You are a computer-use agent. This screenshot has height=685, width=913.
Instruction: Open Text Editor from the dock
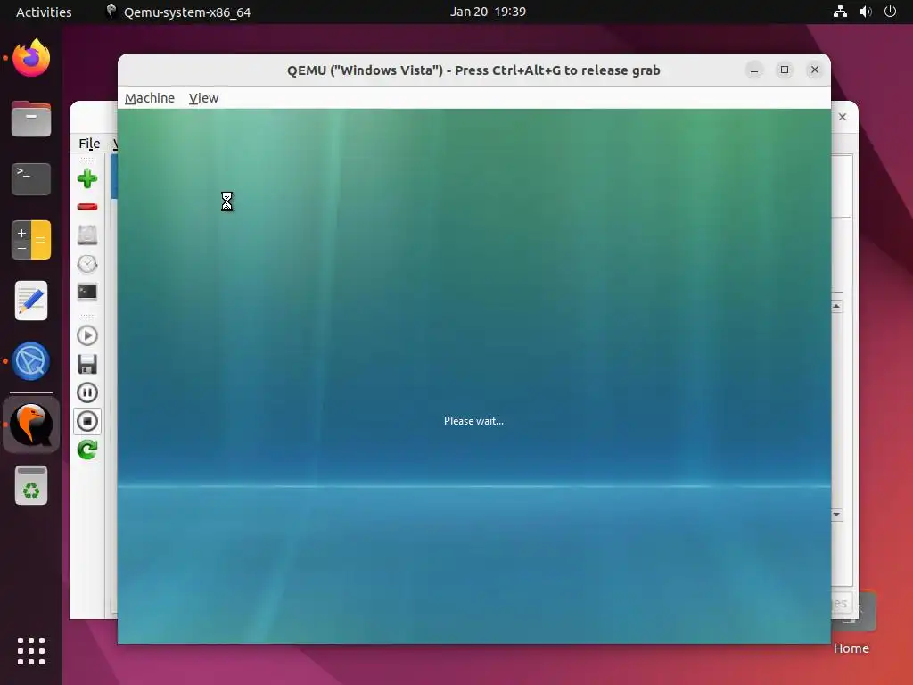coord(31,301)
